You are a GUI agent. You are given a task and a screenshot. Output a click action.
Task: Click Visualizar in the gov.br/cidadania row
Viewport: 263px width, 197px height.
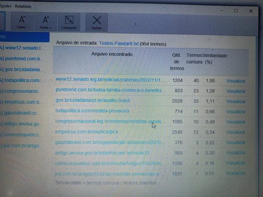236,101
